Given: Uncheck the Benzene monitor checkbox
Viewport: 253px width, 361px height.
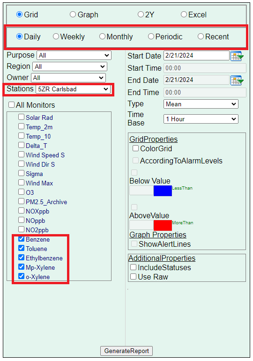Looking at the screenshot, I should coord(21,239).
